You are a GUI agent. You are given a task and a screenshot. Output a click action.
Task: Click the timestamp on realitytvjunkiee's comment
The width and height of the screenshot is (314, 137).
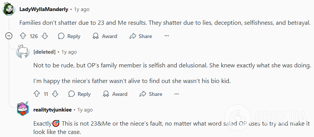pyautogui.click(x=85, y=110)
